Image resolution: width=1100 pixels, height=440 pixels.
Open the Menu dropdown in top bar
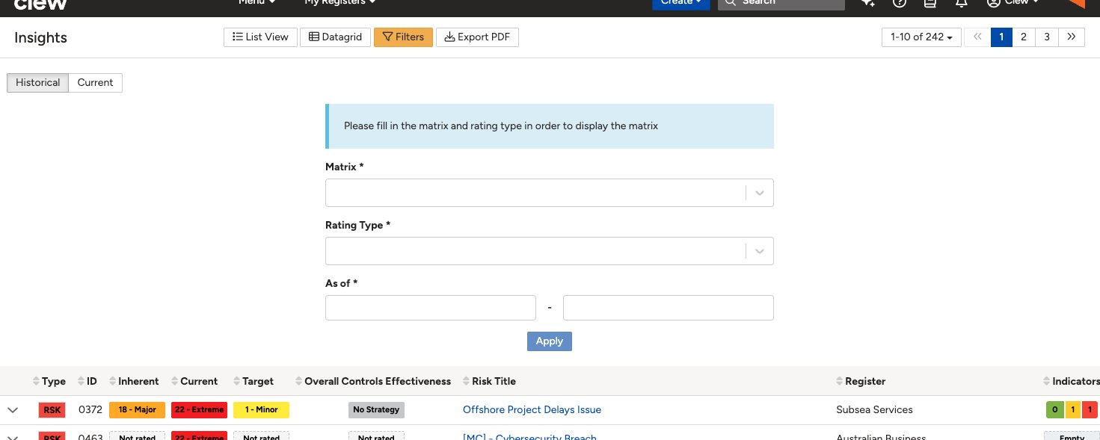click(x=257, y=2)
